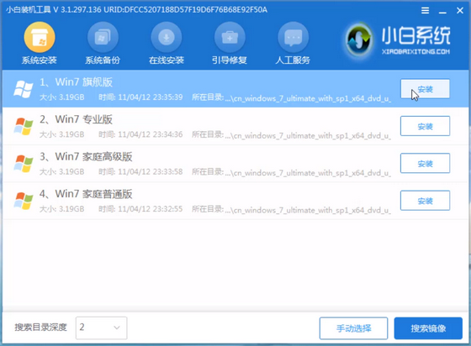Click the 手动选择 button
The image size is (471, 346).
coord(353,328)
